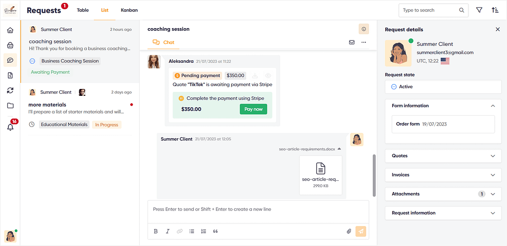Open the shop basket icon in sidebar
Screen dimensions: 507x246
[10, 45]
